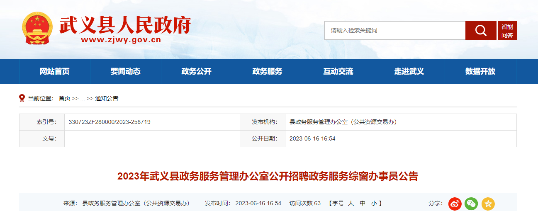
Task: Select the index number 330723ZF280000/2023-258719
Action: (x=110, y=122)
